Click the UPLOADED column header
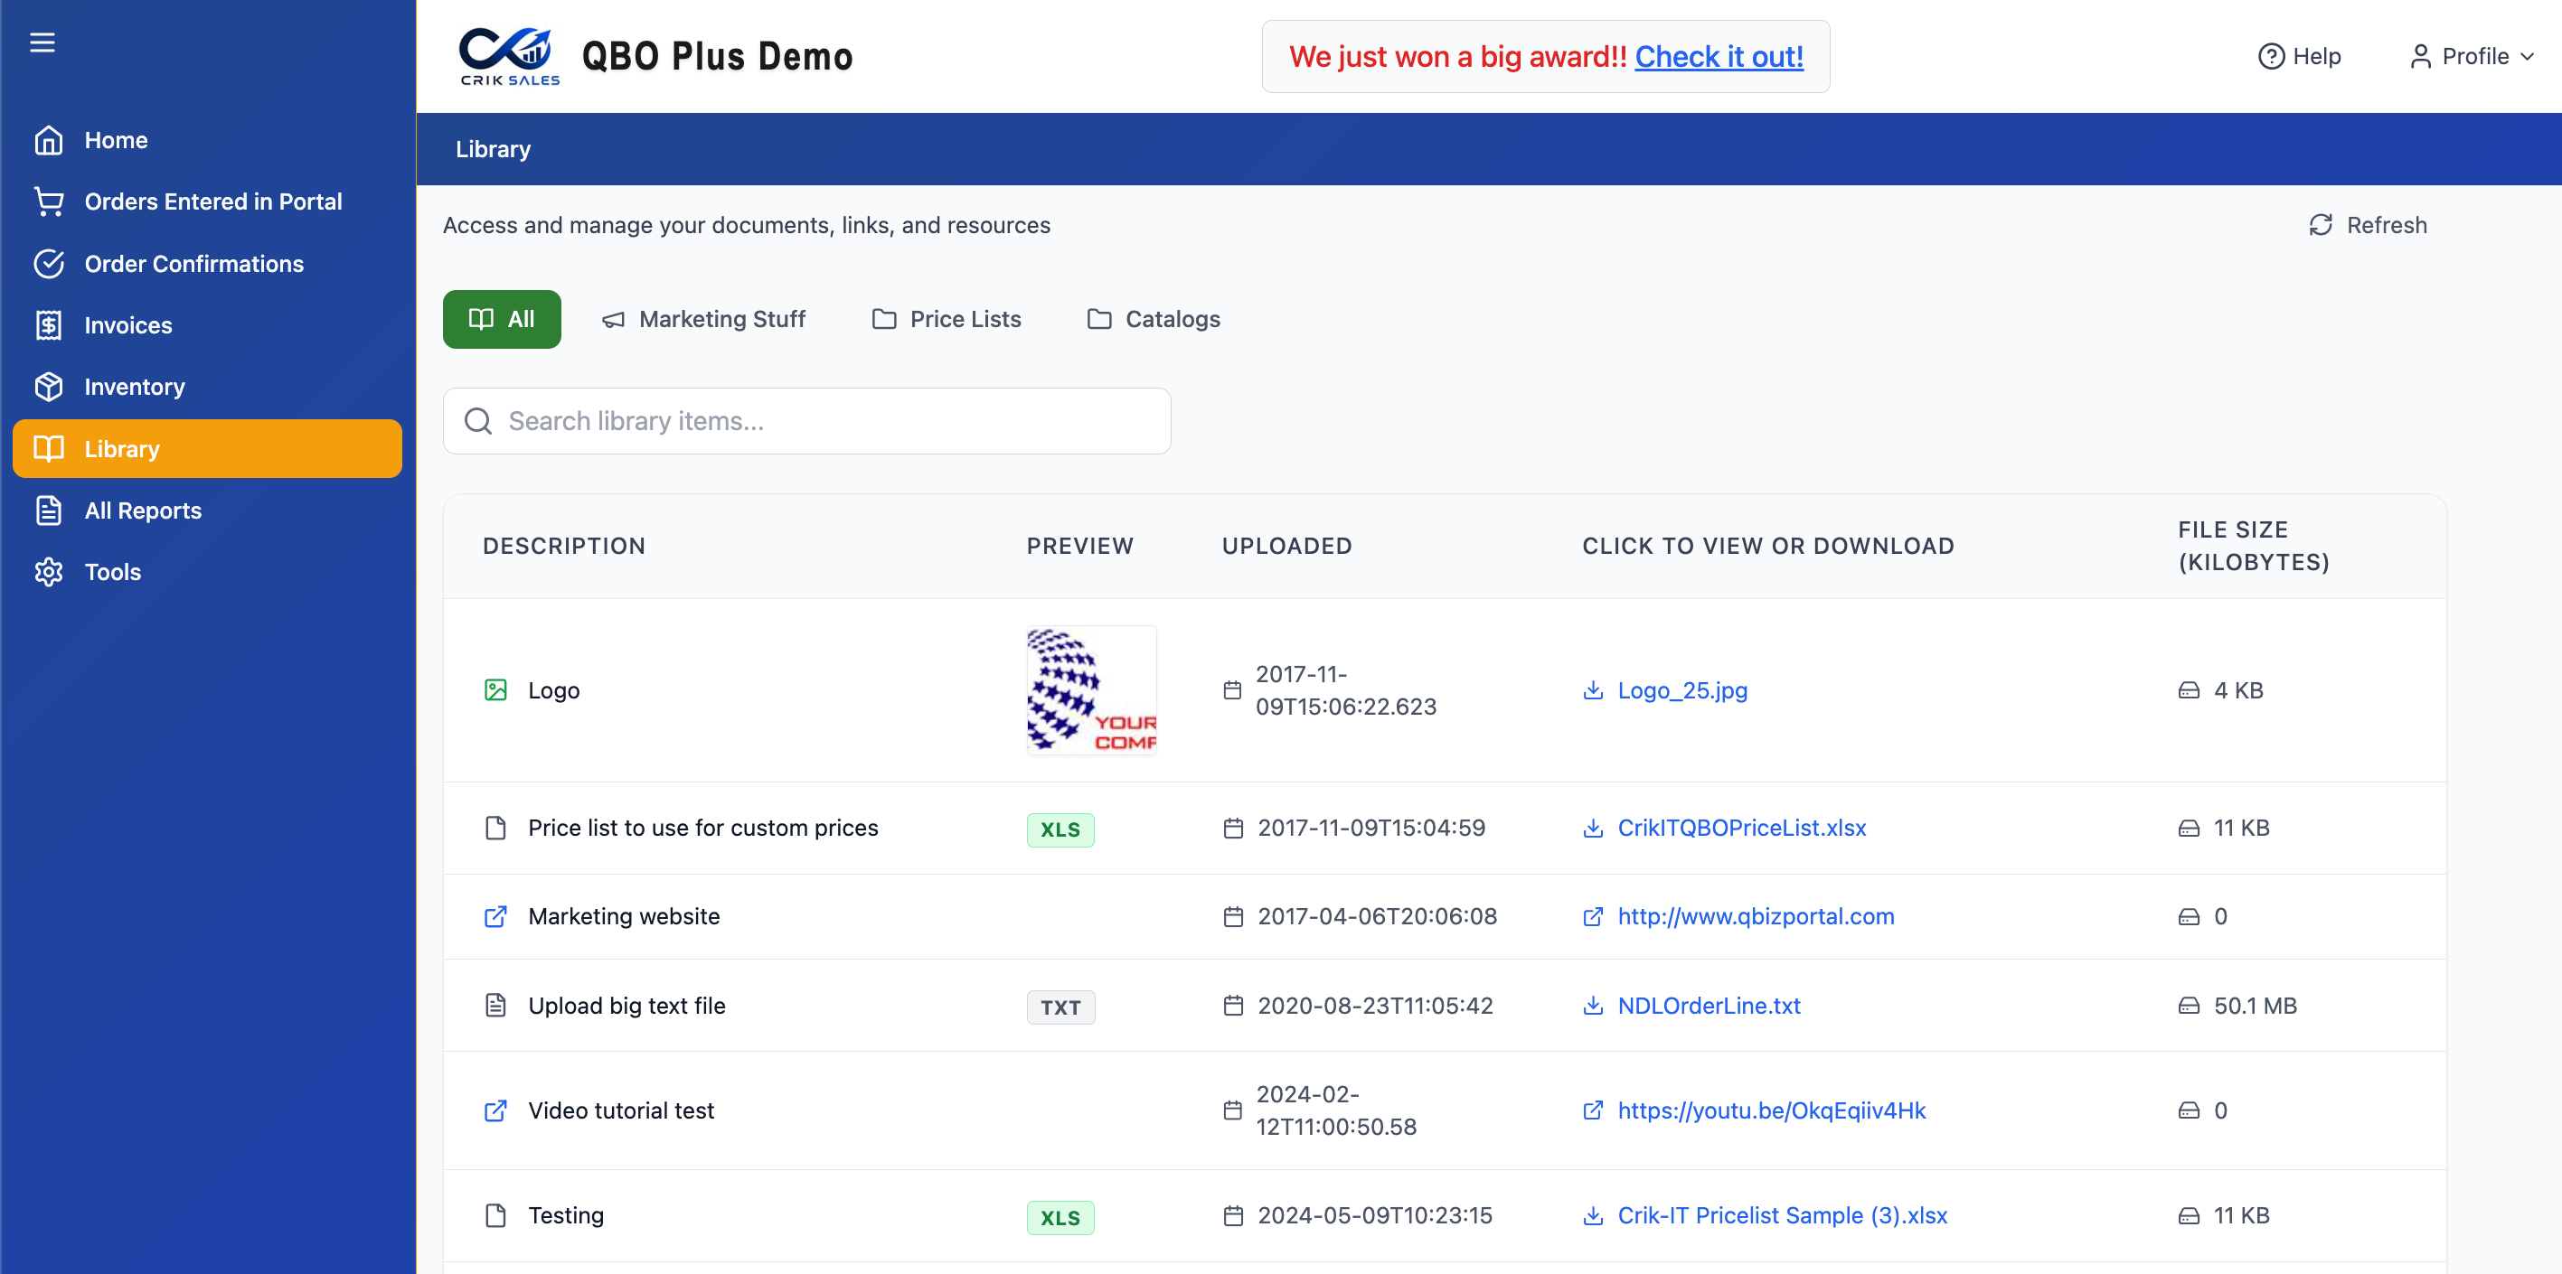 point(1286,546)
